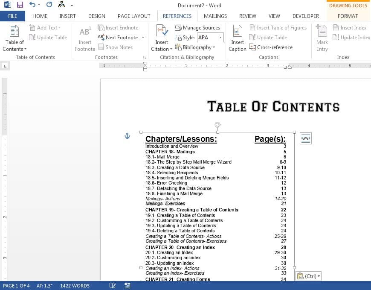Click the Insert Footnote icon
The height and width of the screenshot is (290, 371).
coord(84,32)
